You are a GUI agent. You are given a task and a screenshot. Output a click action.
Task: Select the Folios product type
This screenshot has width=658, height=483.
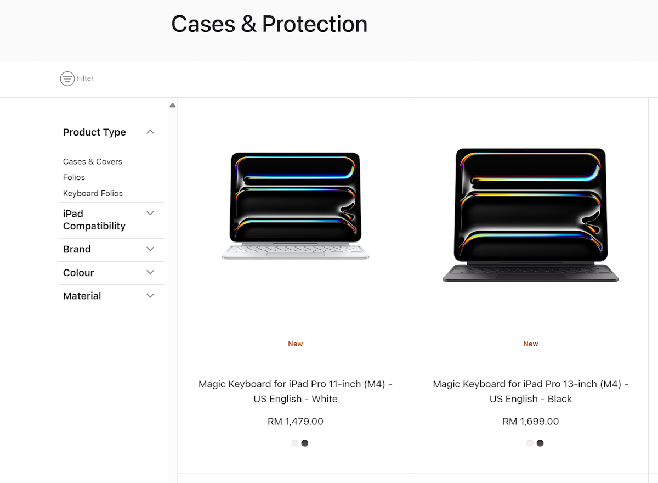(x=73, y=177)
